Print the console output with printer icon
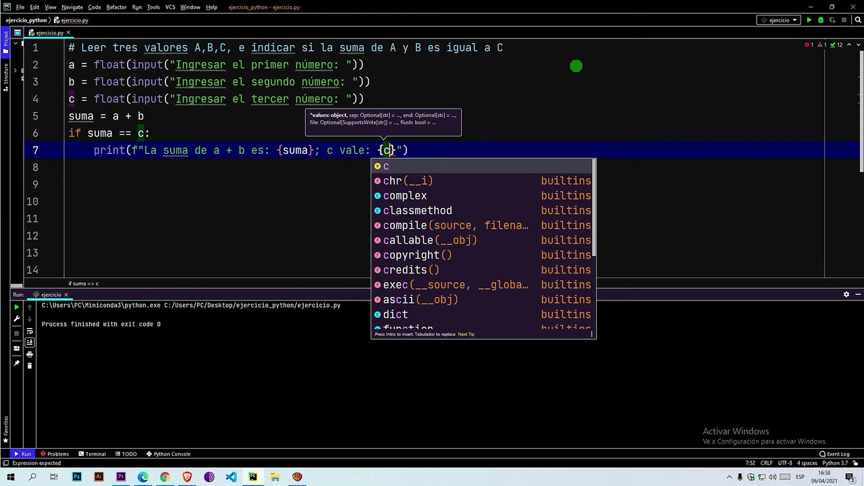Screen dimensions: 864x486 pyautogui.click(x=30, y=354)
